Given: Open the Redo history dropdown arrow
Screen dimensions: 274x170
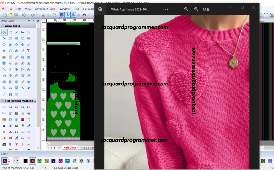Looking at the screenshot, I should coord(37,15).
